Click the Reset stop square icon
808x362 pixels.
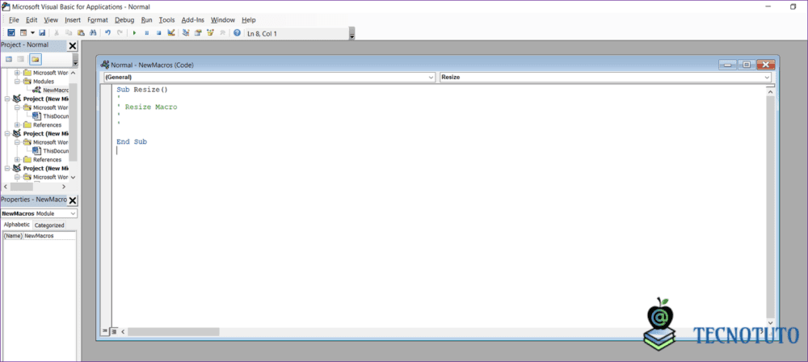[158, 32]
